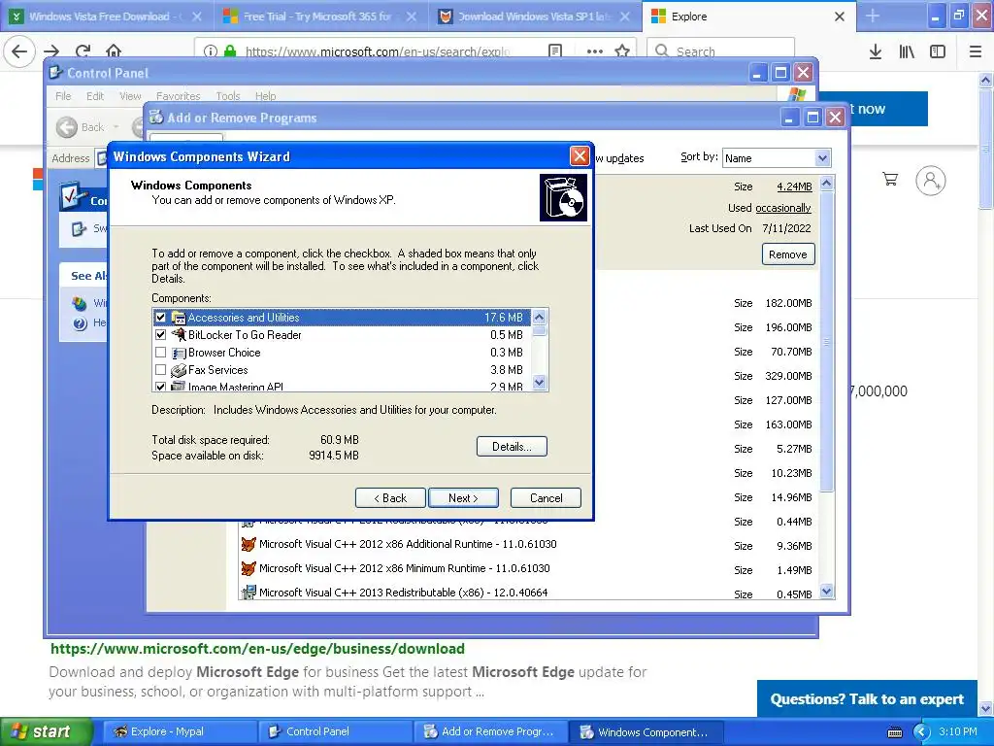Open the View menu in Control Panel
Viewport: 994px width, 746px height.
tap(130, 96)
